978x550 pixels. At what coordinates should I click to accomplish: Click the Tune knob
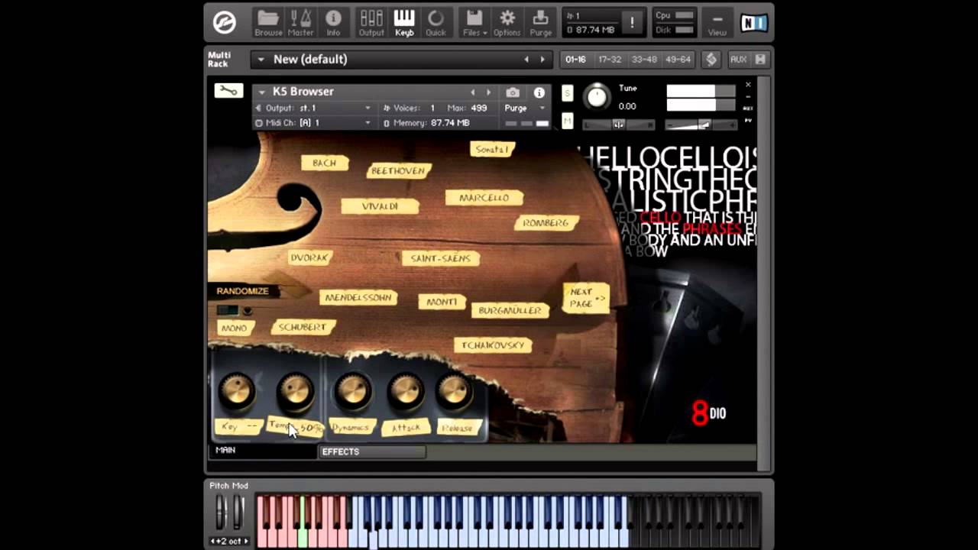597,97
